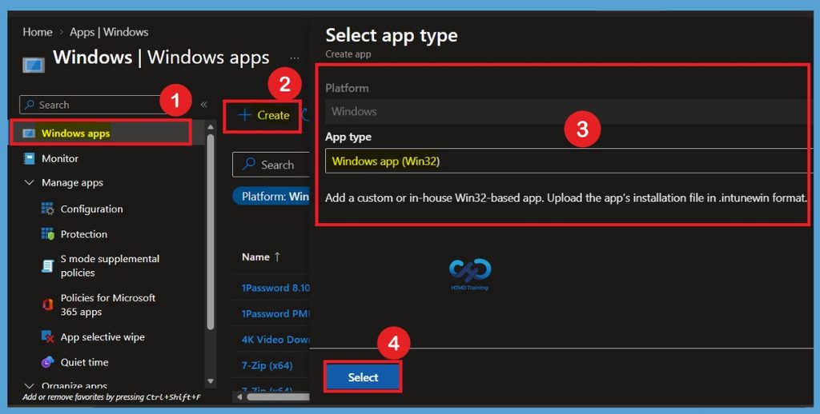Collapse the Organize apps group
Viewport: 820px width, 414px height.
click(x=30, y=386)
